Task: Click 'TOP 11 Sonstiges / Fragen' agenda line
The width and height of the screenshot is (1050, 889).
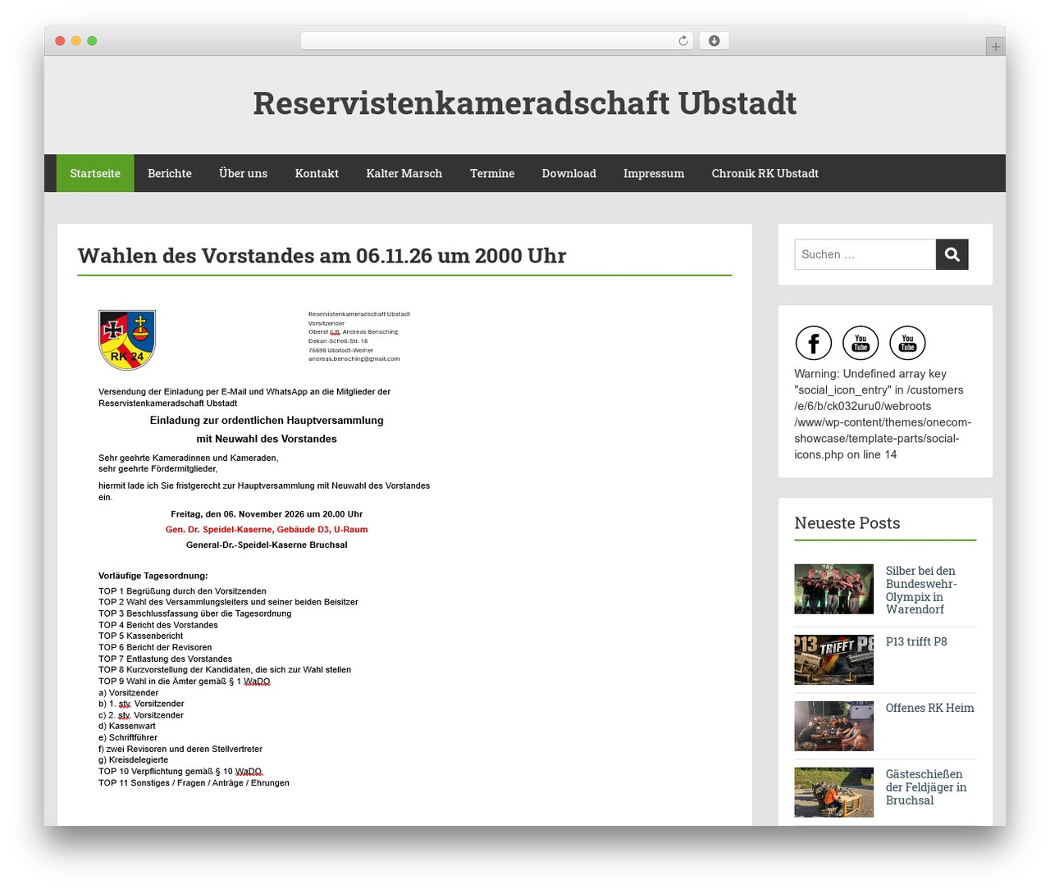Action: tap(194, 783)
